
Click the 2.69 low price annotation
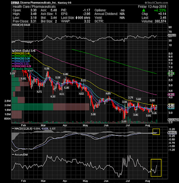pyautogui.click(x=124, y=121)
